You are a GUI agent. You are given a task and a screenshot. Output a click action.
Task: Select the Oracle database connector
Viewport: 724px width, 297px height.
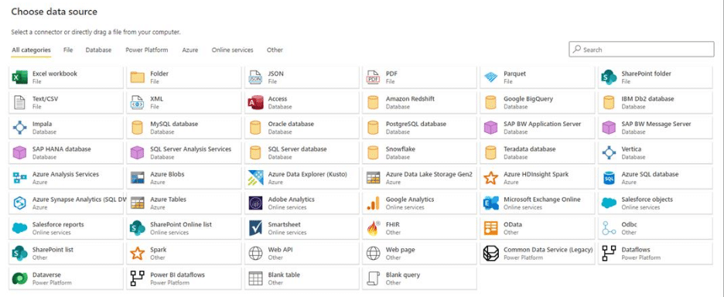302,128
